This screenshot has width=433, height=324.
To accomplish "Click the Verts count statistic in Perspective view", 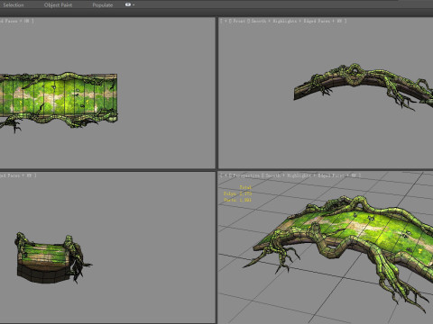I will [x=237, y=200].
